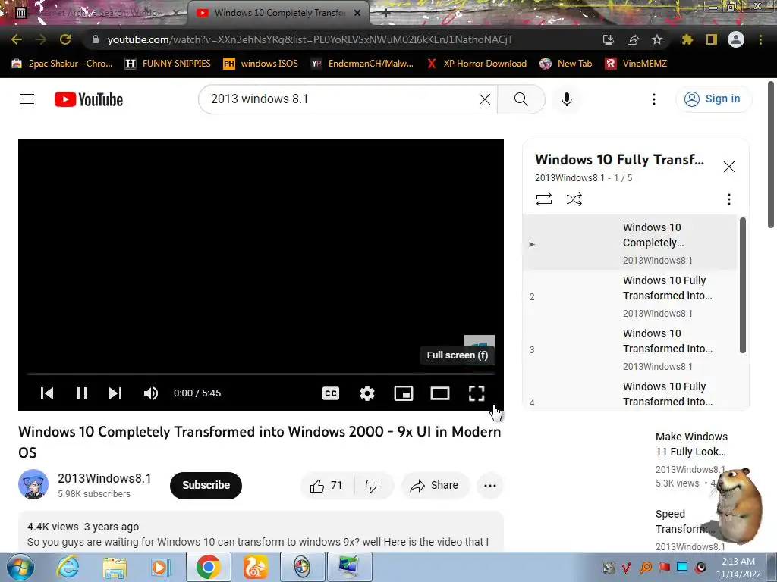Open playlist more options menu

tap(729, 199)
